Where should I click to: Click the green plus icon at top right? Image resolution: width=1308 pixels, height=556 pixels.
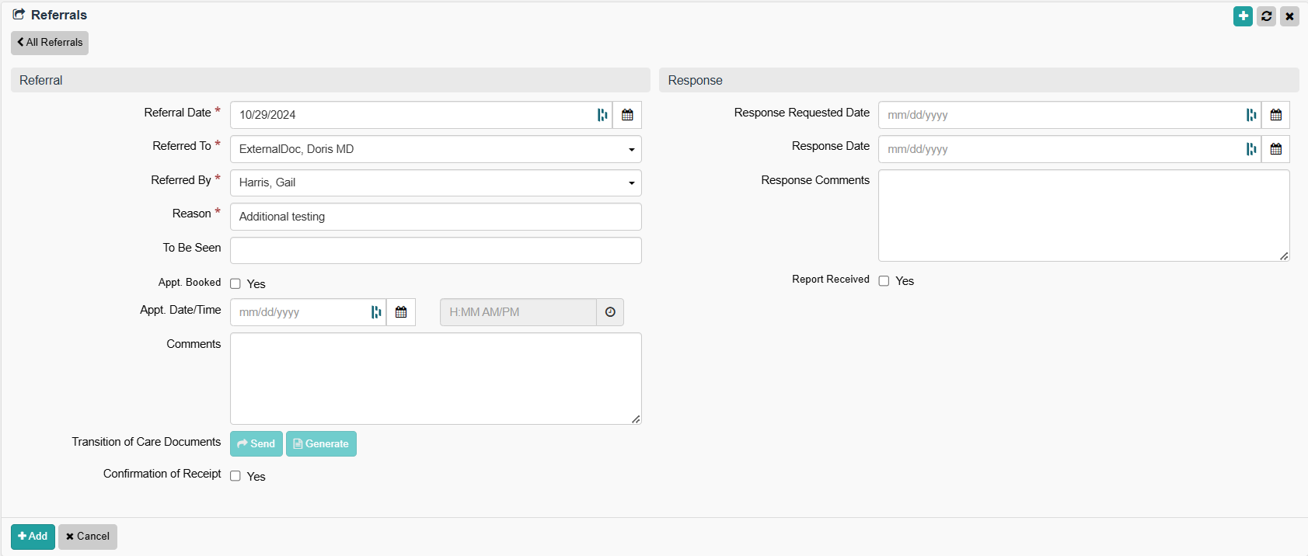point(1243,16)
